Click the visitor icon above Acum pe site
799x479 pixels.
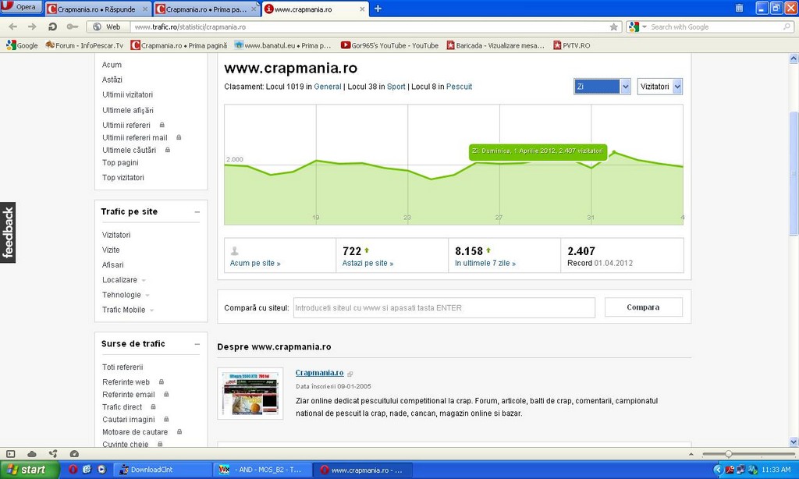tap(234, 250)
